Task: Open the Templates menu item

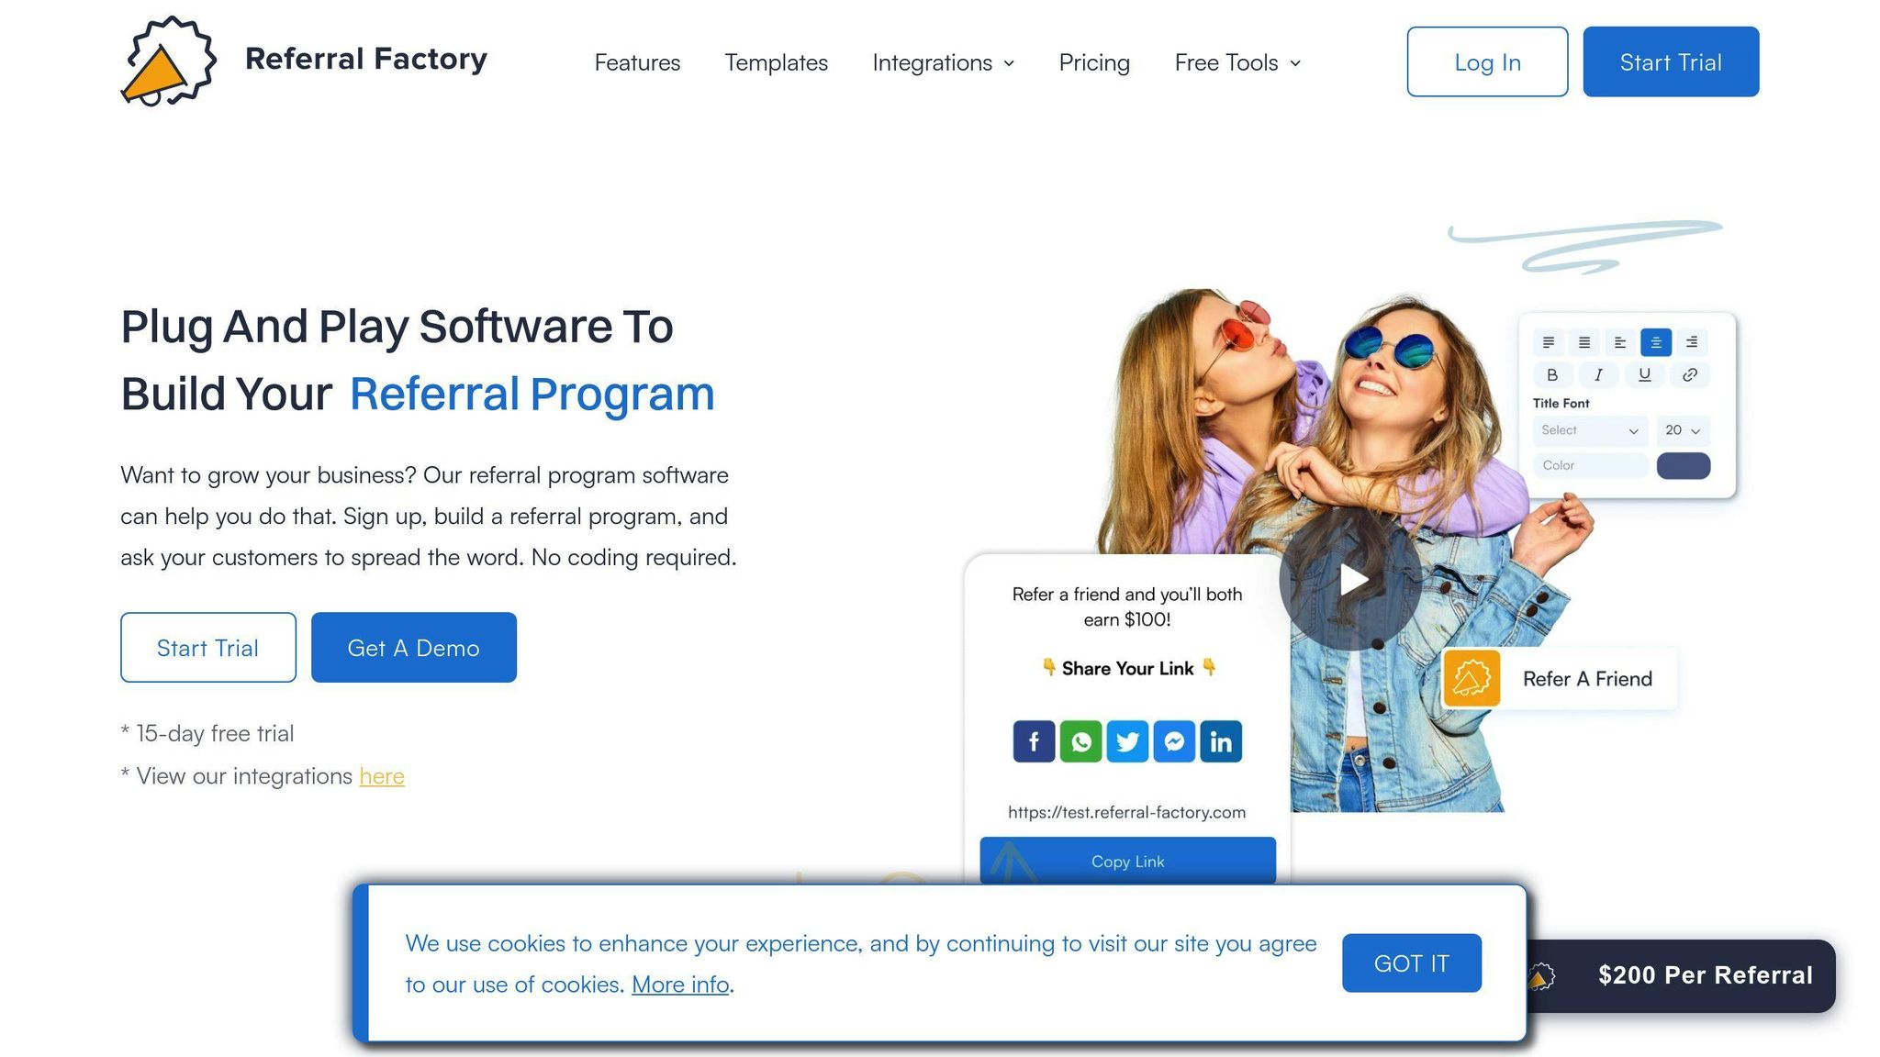Action: [776, 62]
